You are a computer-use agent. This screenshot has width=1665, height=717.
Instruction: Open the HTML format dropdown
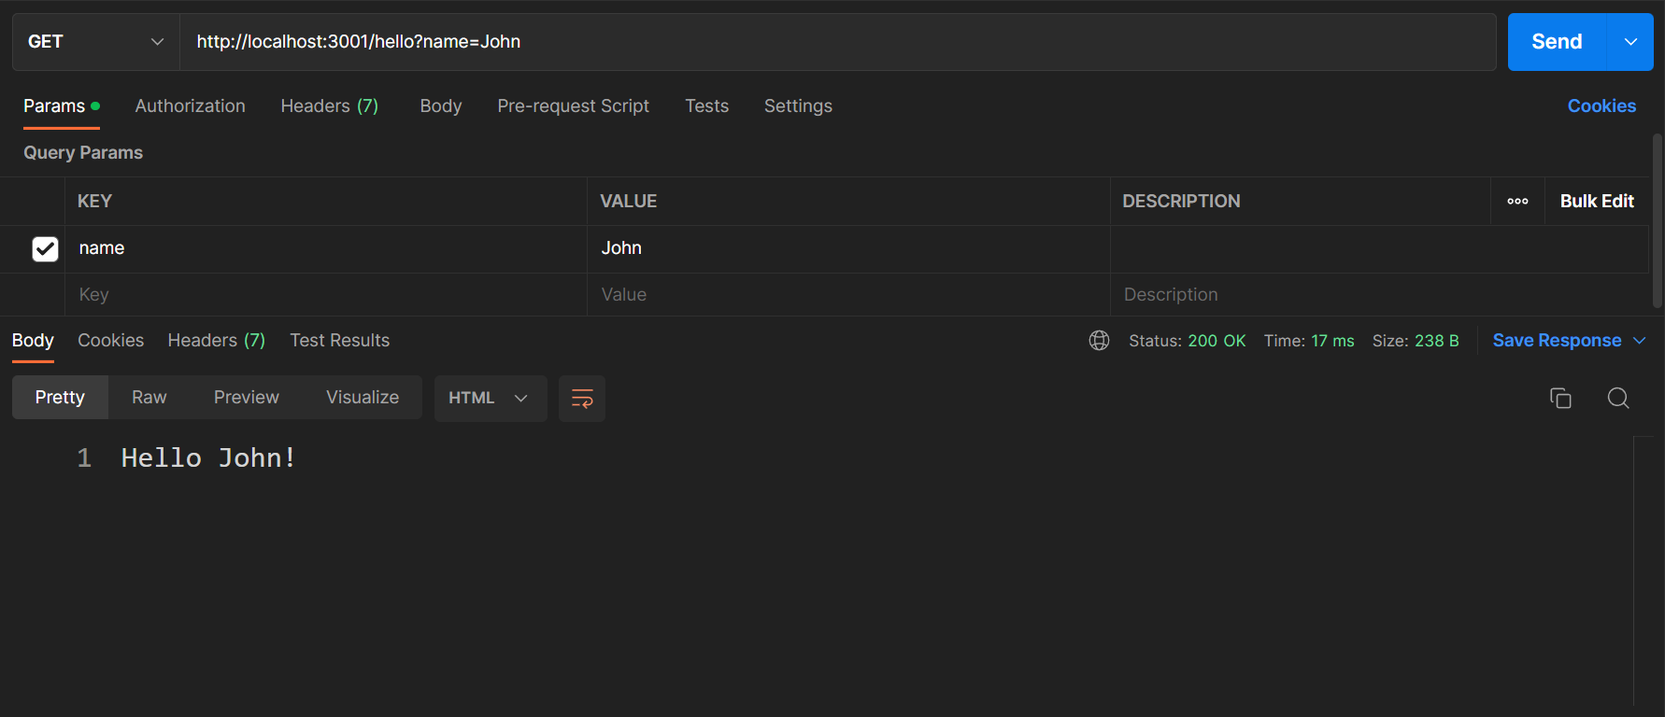pyautogui.click(x=490, y=399)
